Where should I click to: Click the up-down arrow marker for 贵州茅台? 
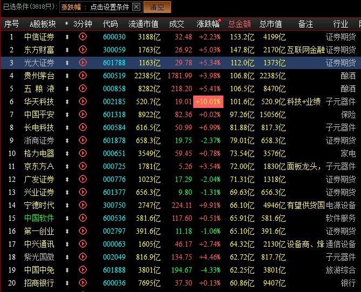[x=67, y=76]
